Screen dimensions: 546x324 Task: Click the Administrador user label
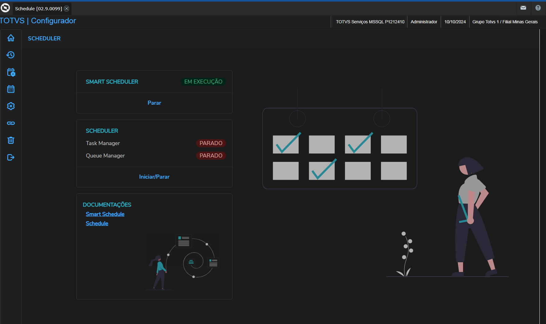point(424,22)
